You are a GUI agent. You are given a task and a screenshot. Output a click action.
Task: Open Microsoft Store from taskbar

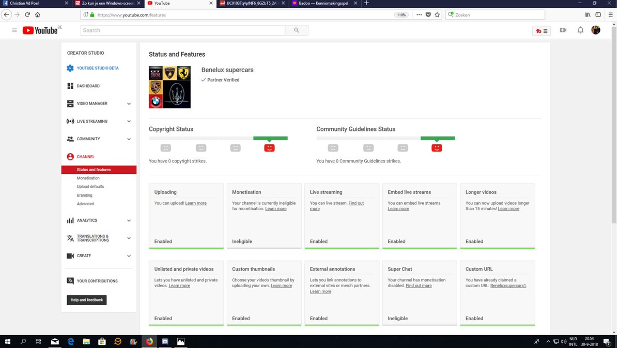pyautogui.click(x=102, y=341)
